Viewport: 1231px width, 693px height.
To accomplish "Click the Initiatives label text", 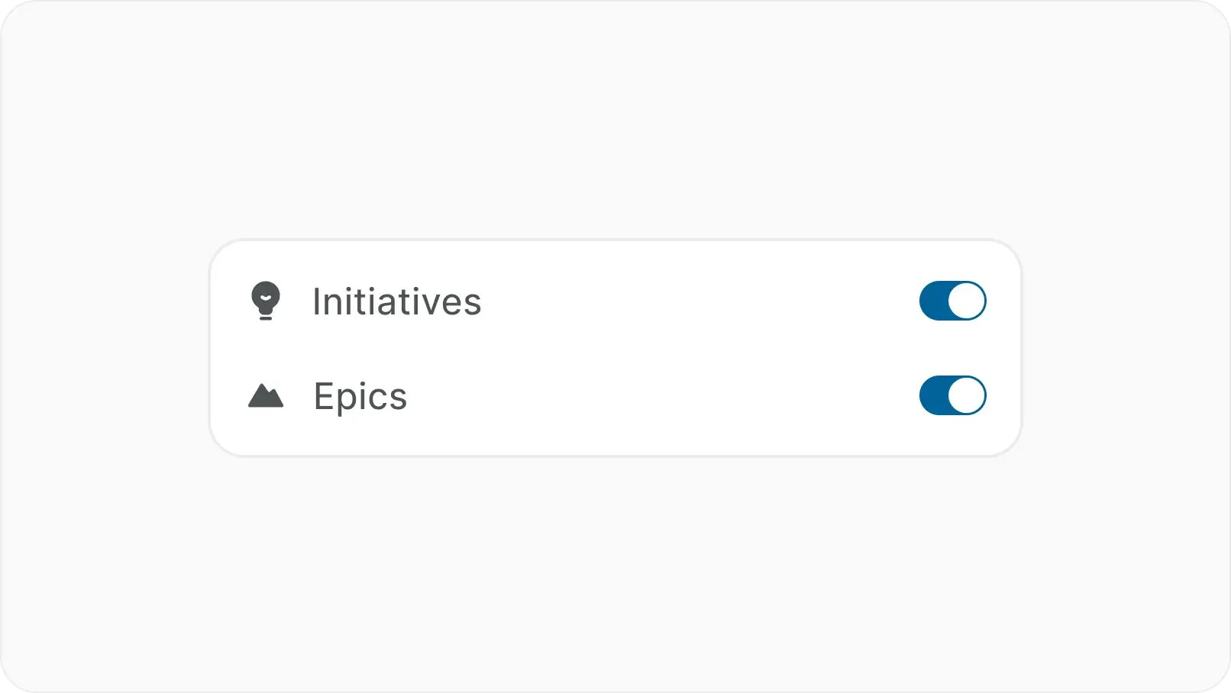I will pos(396,302).
